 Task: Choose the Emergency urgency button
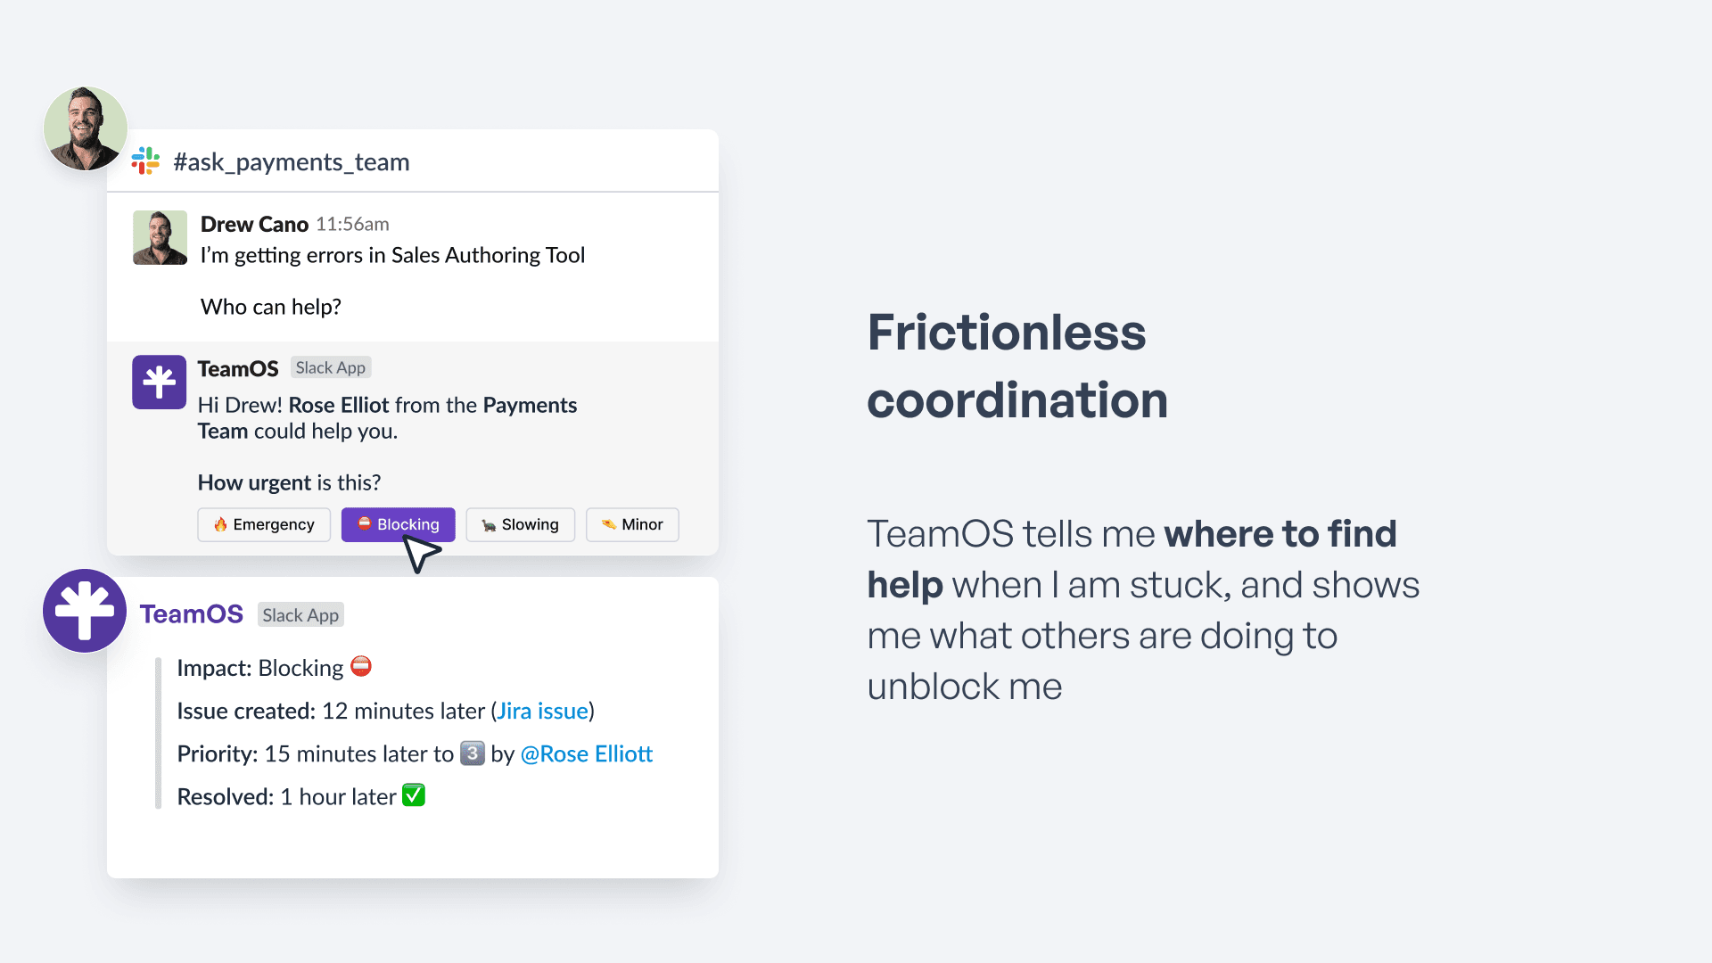[x=264, y=524]
